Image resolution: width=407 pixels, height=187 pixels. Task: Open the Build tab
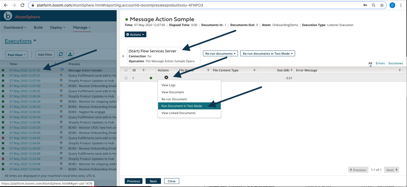point(38,27)
